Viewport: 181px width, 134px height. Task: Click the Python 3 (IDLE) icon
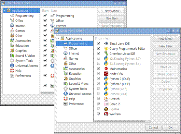[106, 84]
